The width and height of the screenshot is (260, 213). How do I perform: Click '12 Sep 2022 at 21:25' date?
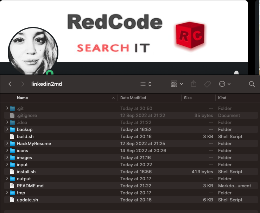point(143,144)
